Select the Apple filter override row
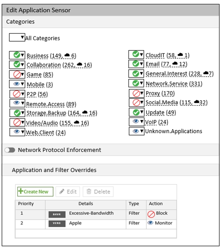 point(96,224)
